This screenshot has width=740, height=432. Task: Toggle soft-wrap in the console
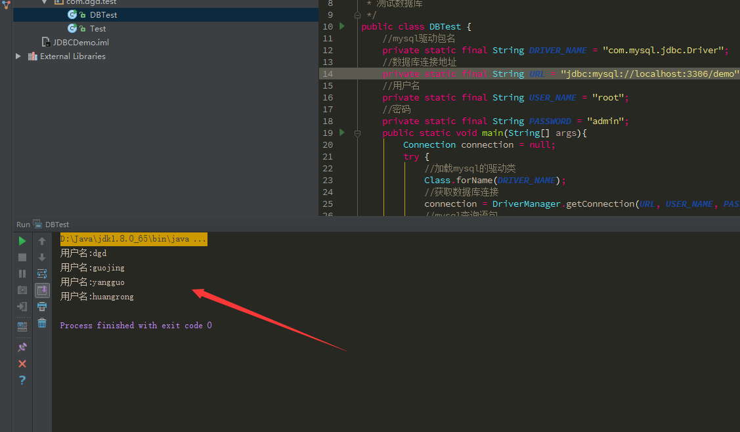41,273
